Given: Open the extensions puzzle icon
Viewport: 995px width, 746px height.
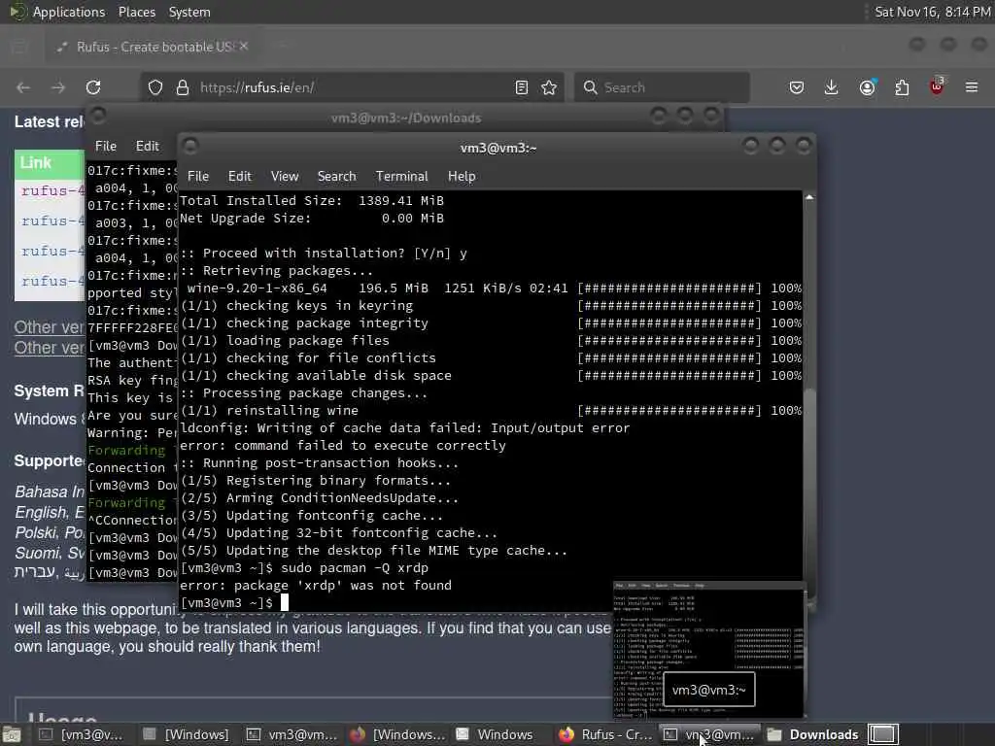Looking at the screenshot, I should pyautogui.click(x=903, y=87).
